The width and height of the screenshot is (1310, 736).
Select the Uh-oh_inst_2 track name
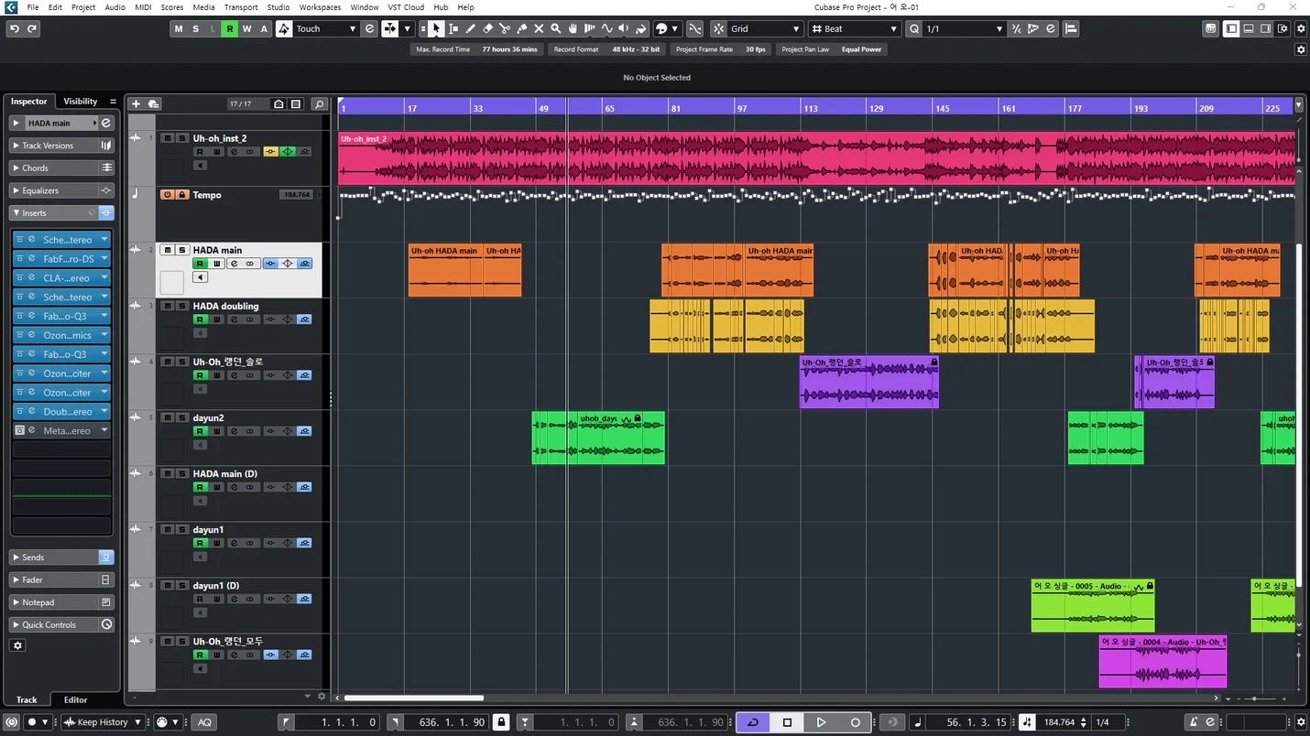click(220, 138)
